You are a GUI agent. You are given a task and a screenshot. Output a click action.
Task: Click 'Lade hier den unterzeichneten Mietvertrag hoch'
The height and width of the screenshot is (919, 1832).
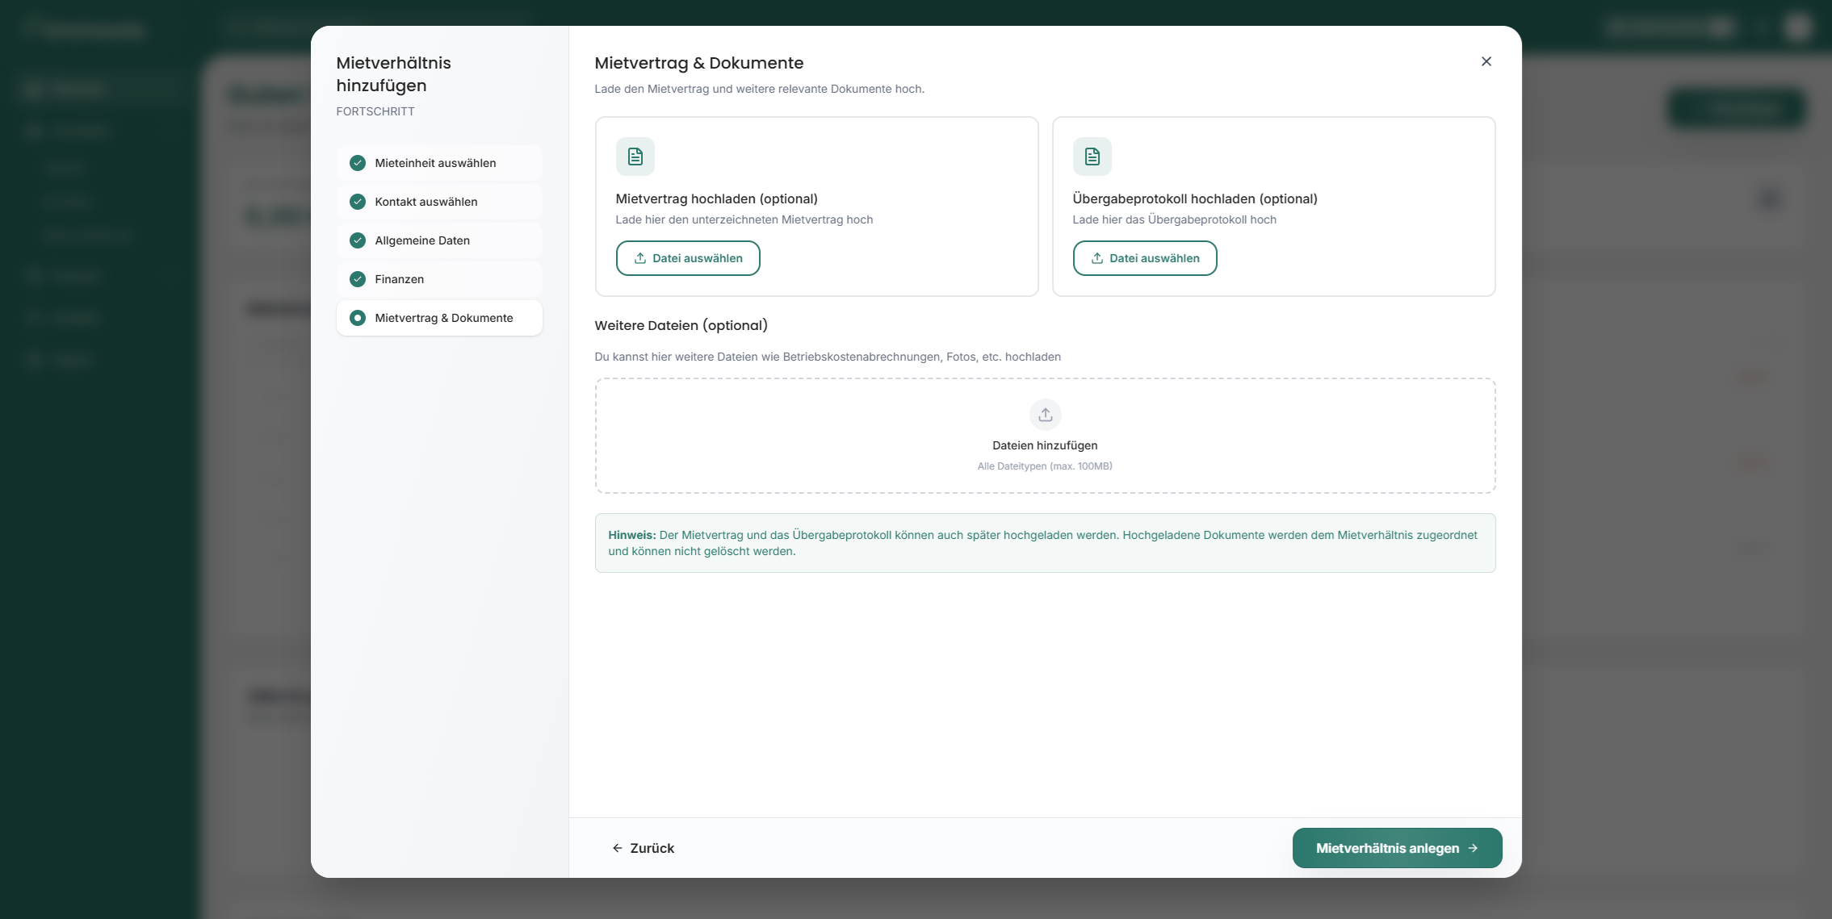(x=744, y=219)
